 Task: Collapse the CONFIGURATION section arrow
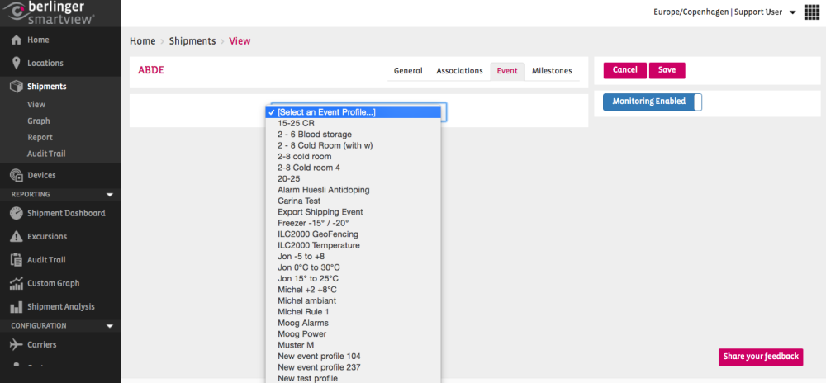[x=110, y=326]
